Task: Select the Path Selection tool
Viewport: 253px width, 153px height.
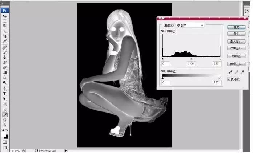Action: [4, 98]
